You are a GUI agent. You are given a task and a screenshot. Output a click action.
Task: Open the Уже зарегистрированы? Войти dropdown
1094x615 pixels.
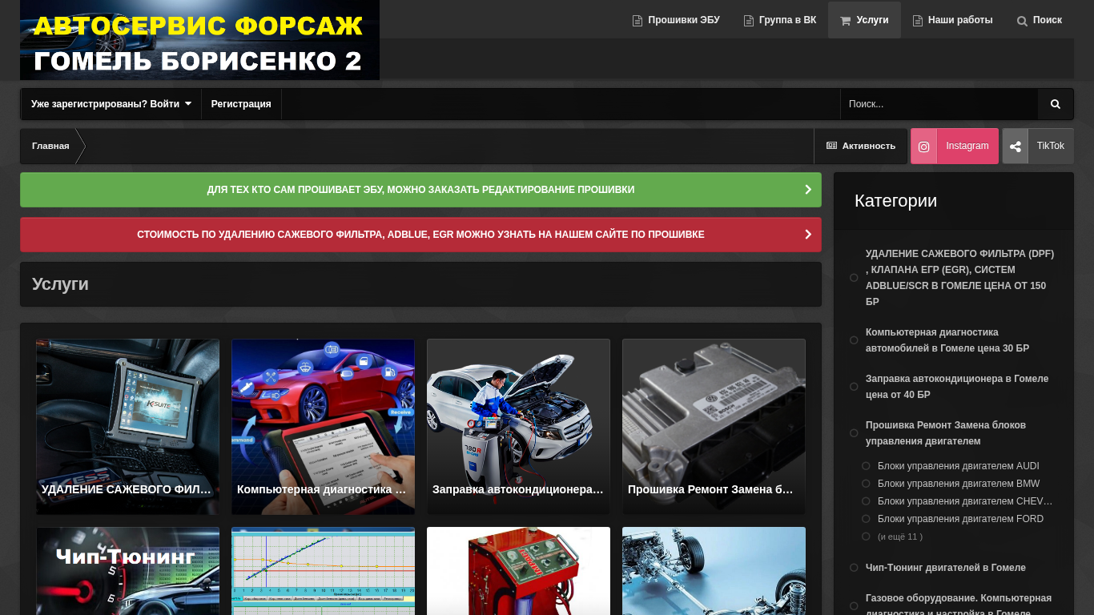coord(111,104)
